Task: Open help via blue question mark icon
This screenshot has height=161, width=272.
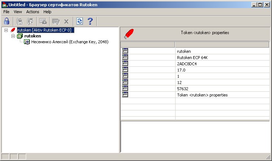Action: (x=89, y=21)
